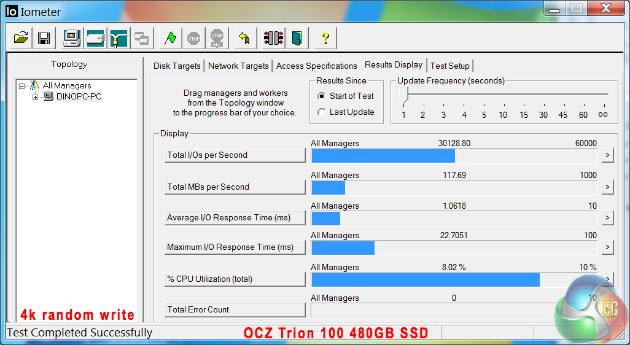Collapse the All Managers tree node
The image size is (630, 345).
21,86
